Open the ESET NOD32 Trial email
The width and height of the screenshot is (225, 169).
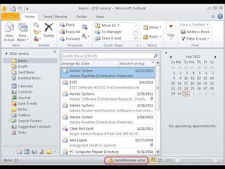(x=108, y=84)
